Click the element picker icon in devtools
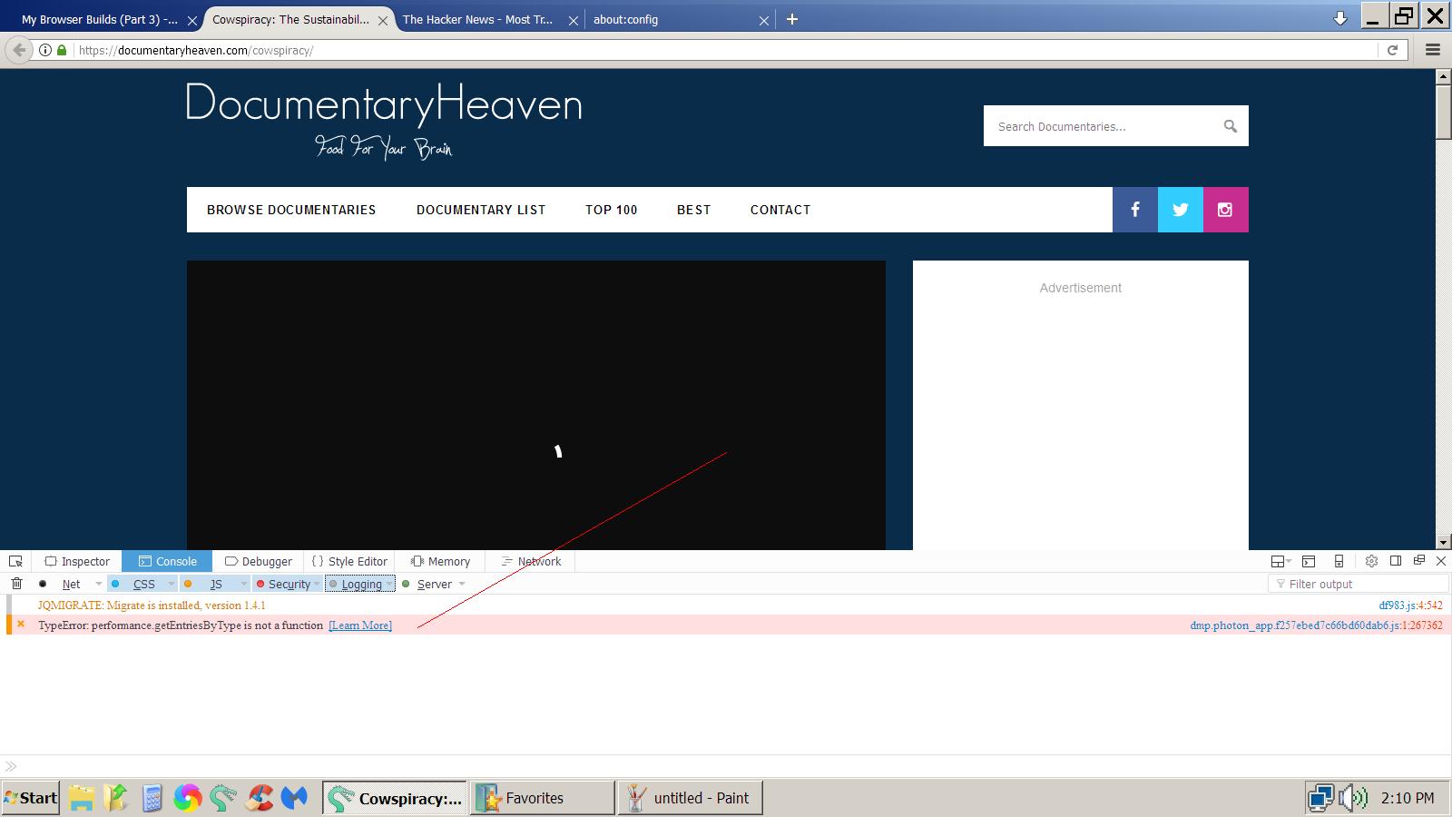 (x=15, y=561)
